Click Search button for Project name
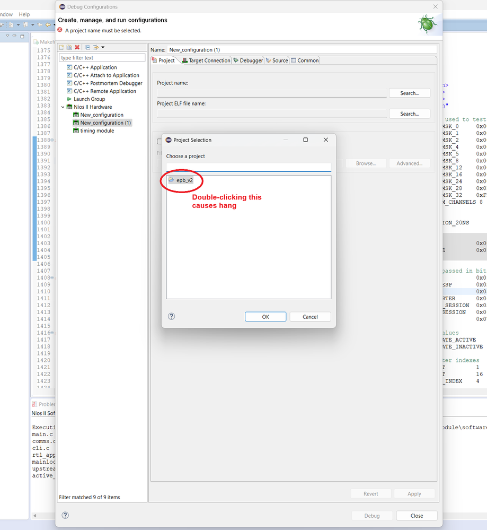Screen dimensions: 487x530 (x=409, y=93)
